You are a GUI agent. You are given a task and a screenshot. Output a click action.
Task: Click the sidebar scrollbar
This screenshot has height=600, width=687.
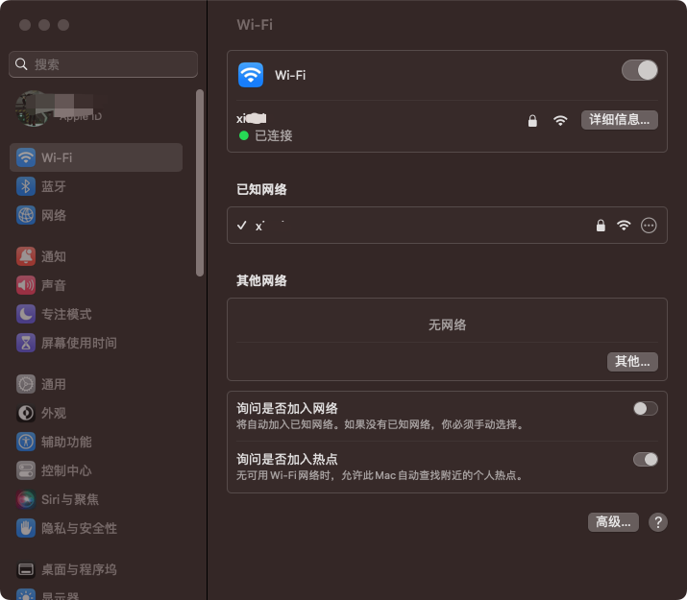[x=200, y=182]
